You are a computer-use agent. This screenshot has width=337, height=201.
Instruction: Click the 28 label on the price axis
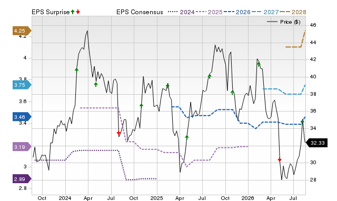[313, 180]
